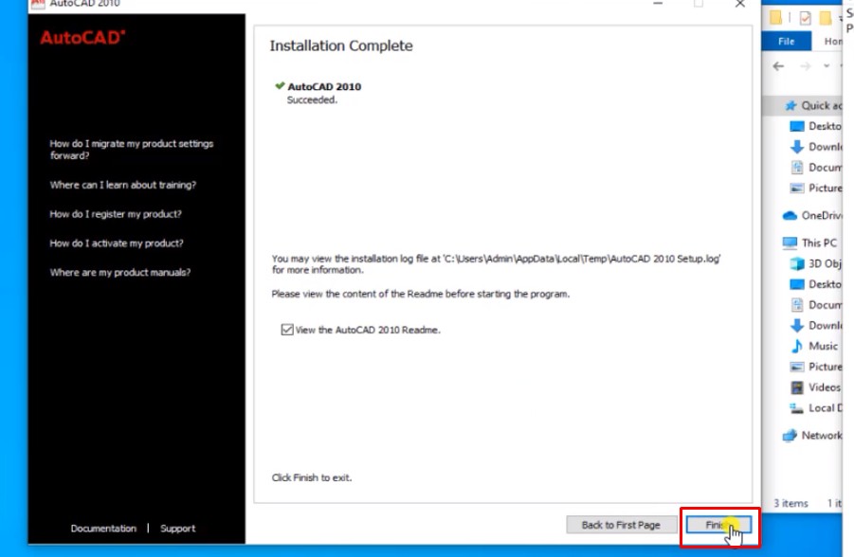This screenshot has width=854, height=557.
Task: Click the Forward arrow in File Explorer
Action: (x=805, y=66)
